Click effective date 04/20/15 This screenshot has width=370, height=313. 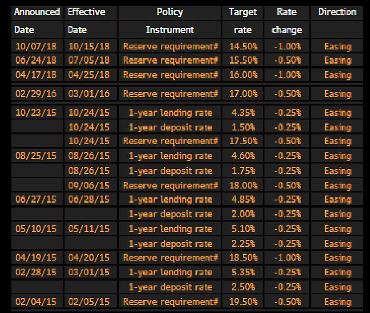(x=89, y=257)
